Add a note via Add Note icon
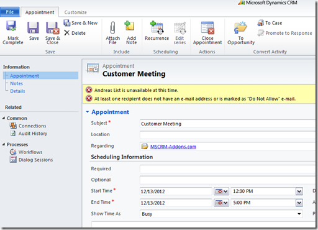This screenshot has width=318, height=230. coord(130,27)
